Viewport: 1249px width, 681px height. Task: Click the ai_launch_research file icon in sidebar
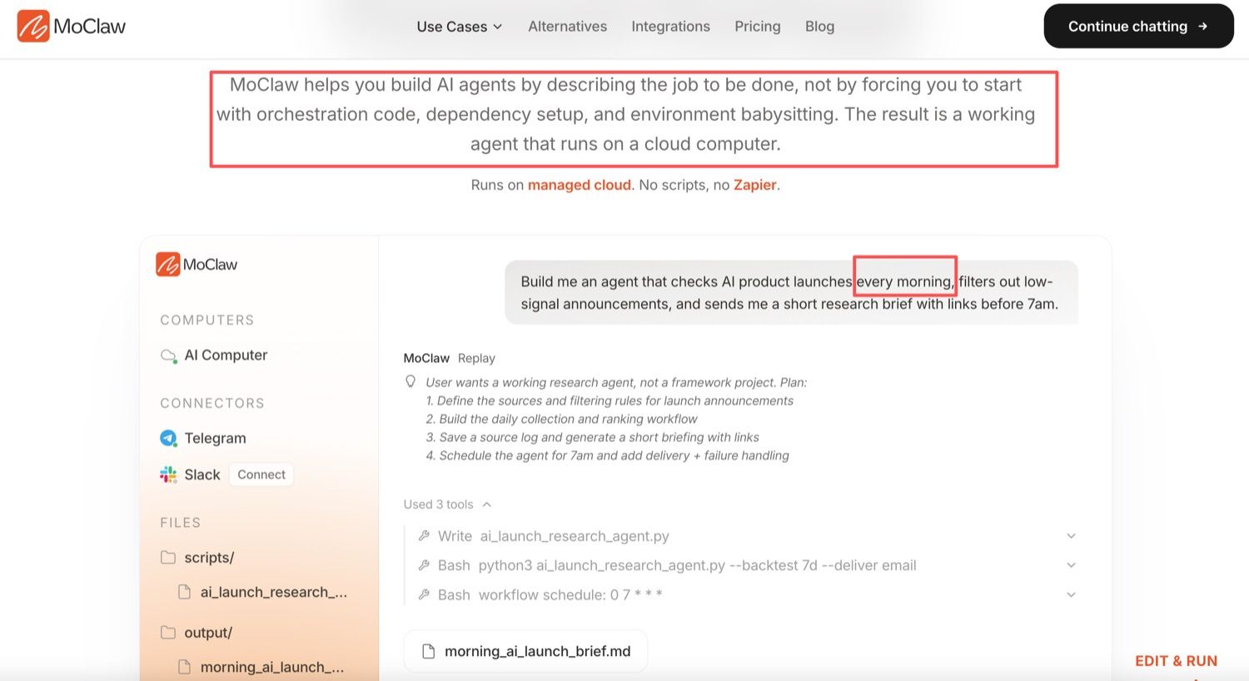(x=185, y=592)
